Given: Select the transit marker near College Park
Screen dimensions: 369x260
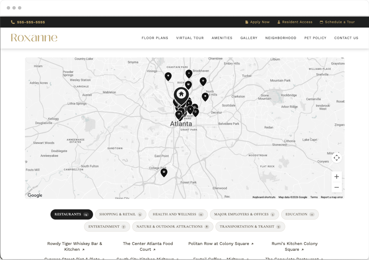Looking at the screenshot, I should tap(164, 172).
